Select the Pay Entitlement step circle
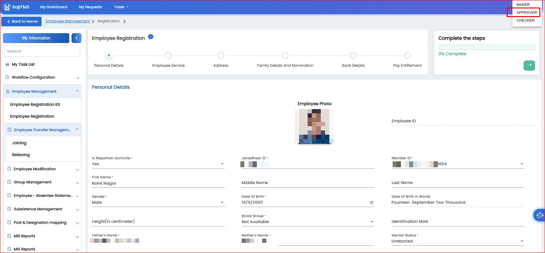 point(408,55)
